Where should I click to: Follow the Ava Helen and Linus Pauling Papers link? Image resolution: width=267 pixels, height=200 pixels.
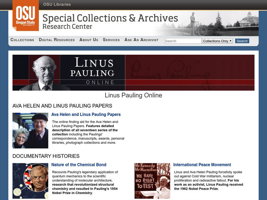tap(86, 114)
